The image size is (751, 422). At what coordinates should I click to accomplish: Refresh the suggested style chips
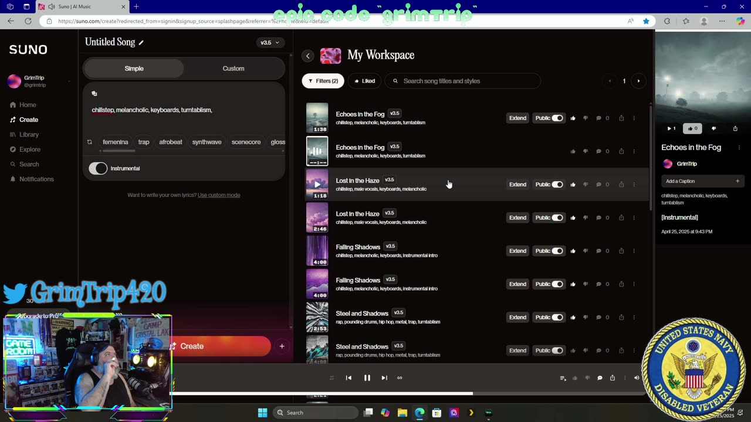[90, 142]
